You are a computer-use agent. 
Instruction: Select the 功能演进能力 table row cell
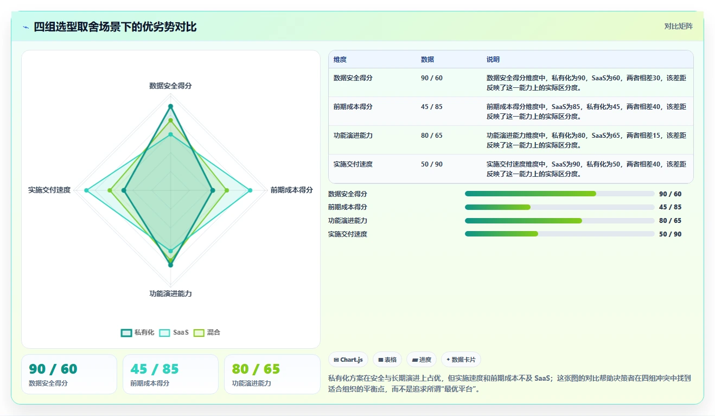point(353,136)
